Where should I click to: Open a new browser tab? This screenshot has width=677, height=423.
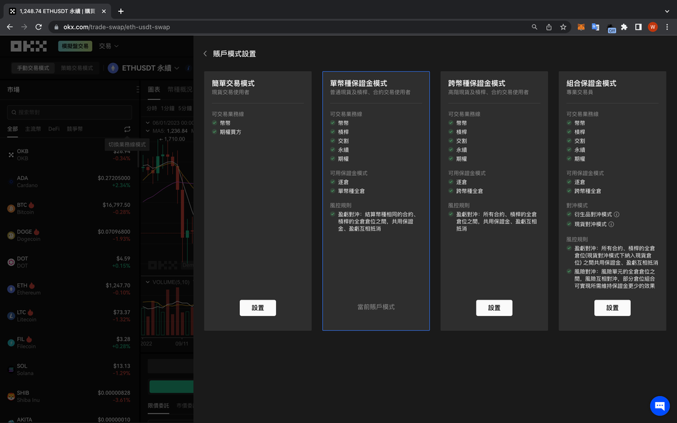click(121, 11)
